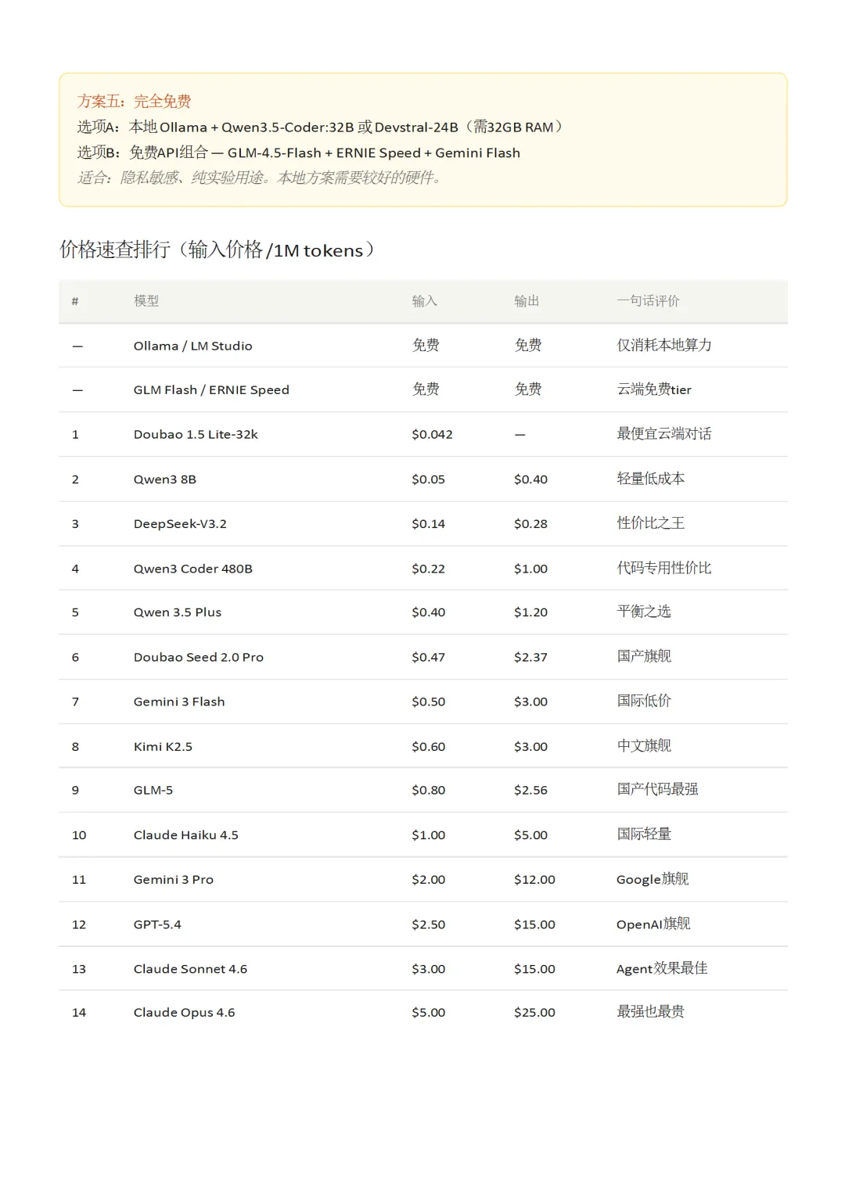Click the "$0.28" output price
Screen dimensions: 845x1195
[x=530, y=524]
